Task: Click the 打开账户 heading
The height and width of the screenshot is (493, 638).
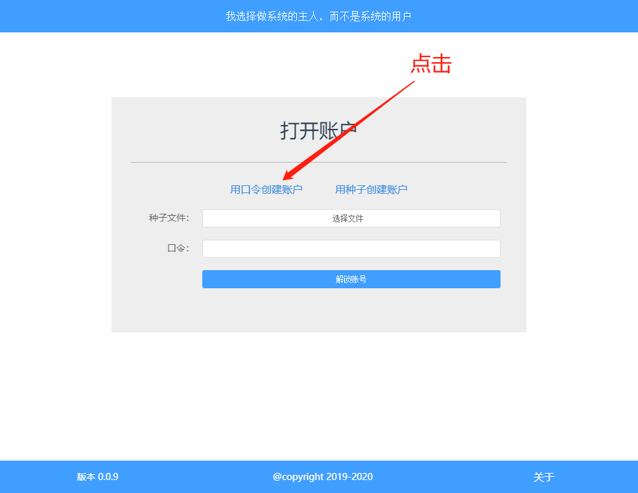Action: coord(318,131)
